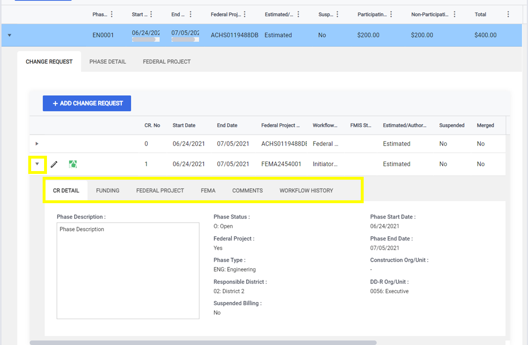This screenshot has width=528, height=345.
Task: Open the Total column menu dots
Action: (x=508, y=14)
